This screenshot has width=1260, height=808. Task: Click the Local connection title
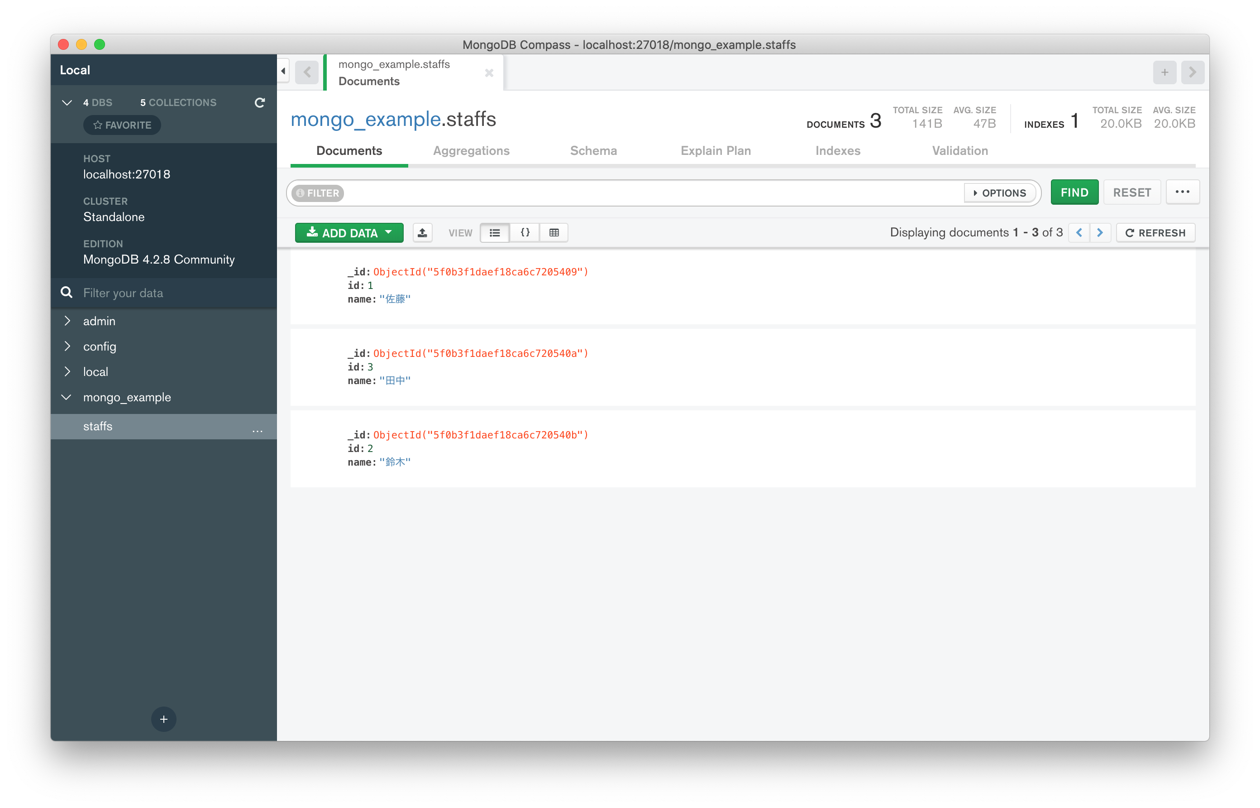point(75,70)
